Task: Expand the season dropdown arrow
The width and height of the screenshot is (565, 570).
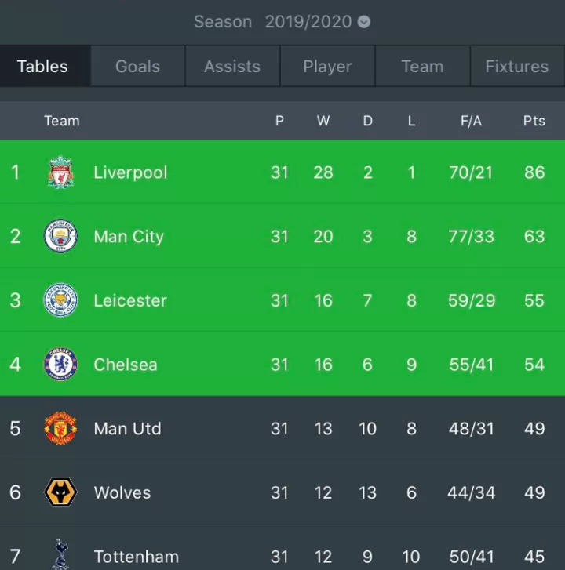Action: pyautogui.click(x=364, y=22)
